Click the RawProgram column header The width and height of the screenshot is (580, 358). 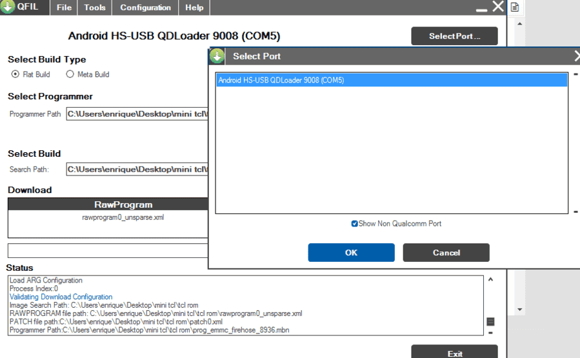point(108,204)
